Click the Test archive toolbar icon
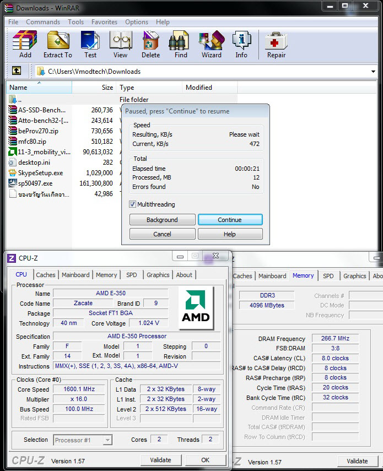This screenshot has width=383, height=471. 90,45
